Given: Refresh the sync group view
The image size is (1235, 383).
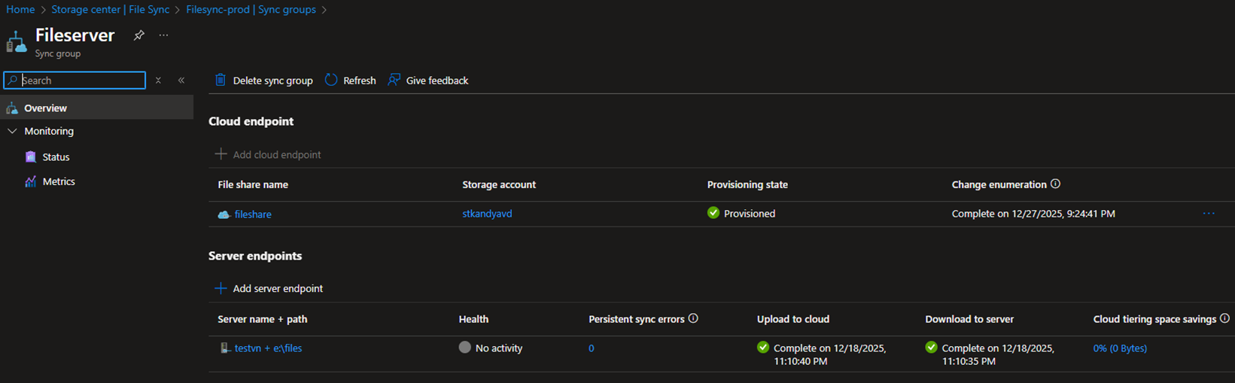Looking at the screenshot, I should click(351, 81).
